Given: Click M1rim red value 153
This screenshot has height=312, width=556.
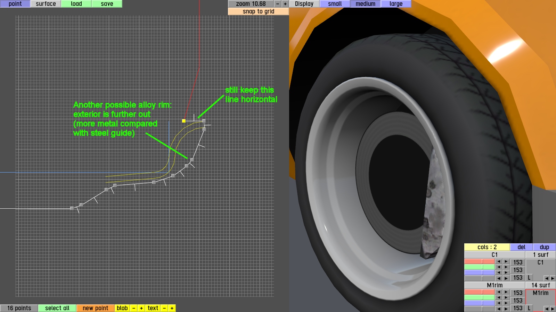Looking at the screenshot, I should click(x=518, y=293).
